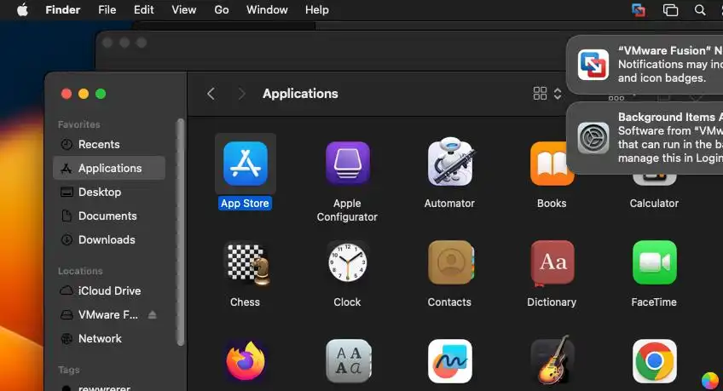Open the File menu

tap(107, 9)
